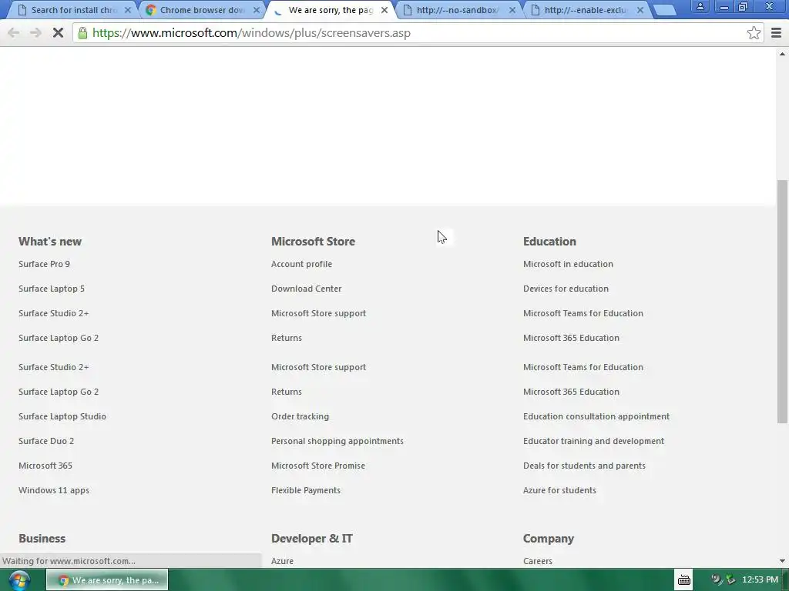Image resolution: width=789 pixels, height=591 pixels.
Task: Open the Devices for education link
Action: point(566,289)
